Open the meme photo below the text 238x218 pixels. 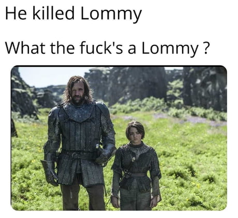[119, 138]
